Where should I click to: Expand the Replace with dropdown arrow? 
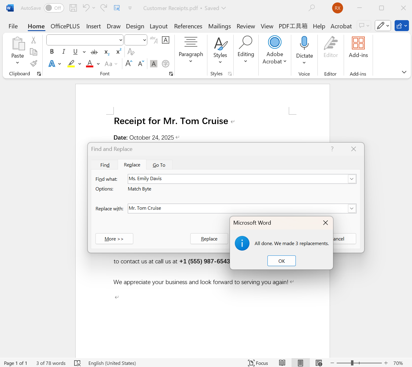[352, 208]
